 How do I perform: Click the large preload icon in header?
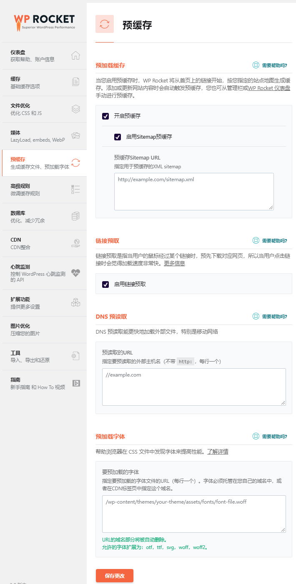click(x=105, y=24)
